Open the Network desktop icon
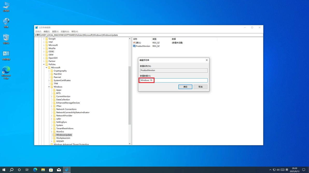The width and height of the screenshot is (309, 173). click(x=6, y=23)
